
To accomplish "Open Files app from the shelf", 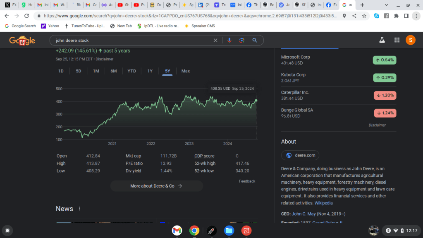I will [x=229, y=230].
